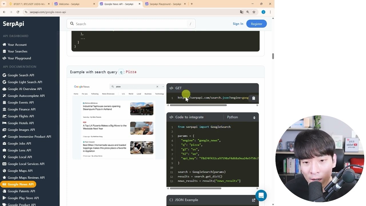Image resolution: width=366 pixels, height=206 pixels.
Task: Click the zoom magnifier icon in address bar
Action: 248,12
